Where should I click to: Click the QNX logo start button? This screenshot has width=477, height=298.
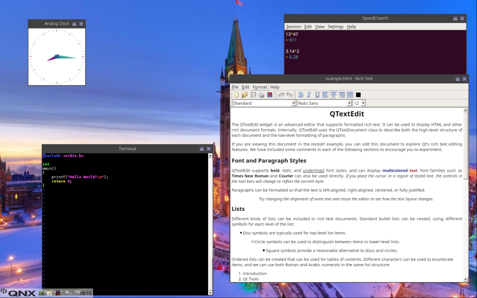(19, 293)
